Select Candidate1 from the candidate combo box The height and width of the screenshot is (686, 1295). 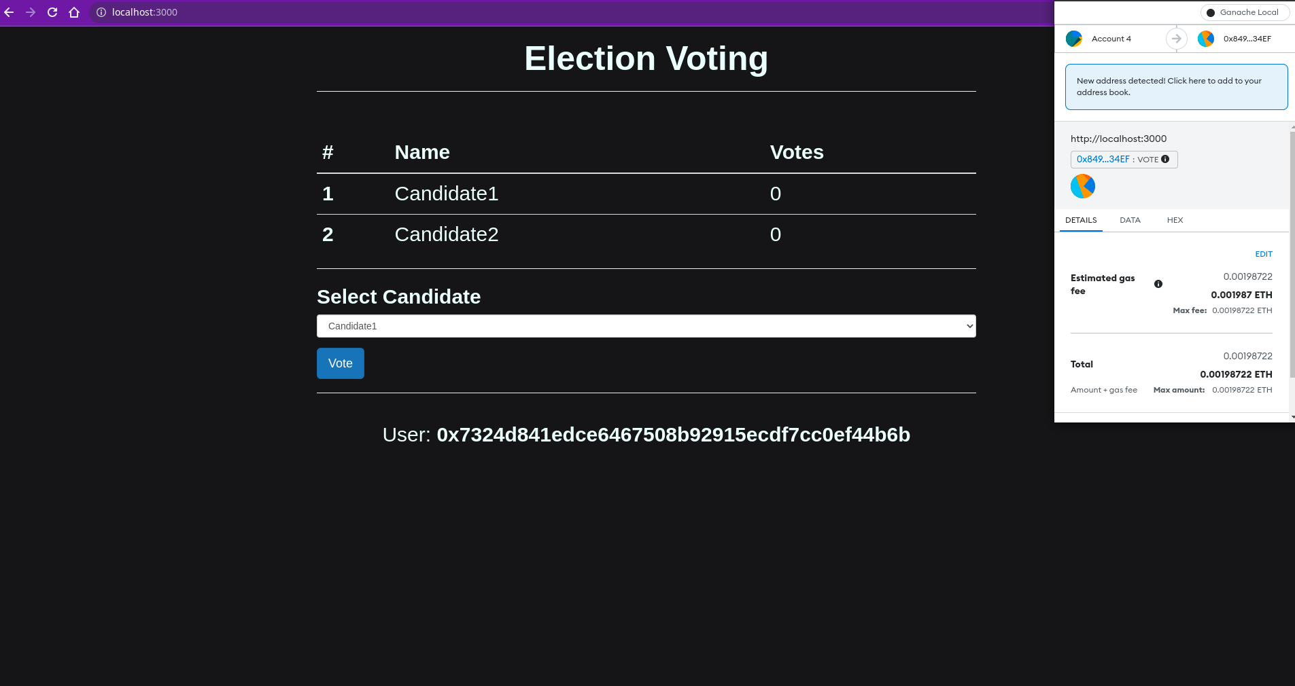tap(644, 326)
